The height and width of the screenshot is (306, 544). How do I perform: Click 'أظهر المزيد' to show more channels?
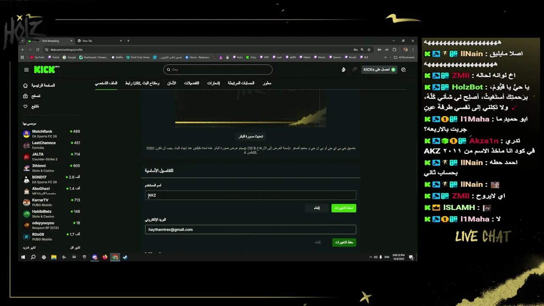pos(29,247)
